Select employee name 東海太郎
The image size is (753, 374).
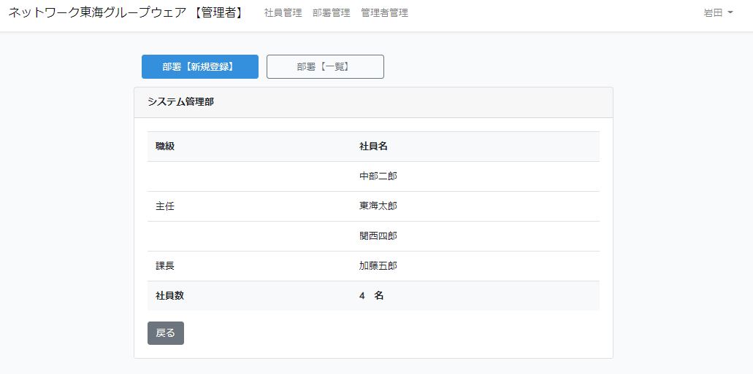[x=378, y=206]
